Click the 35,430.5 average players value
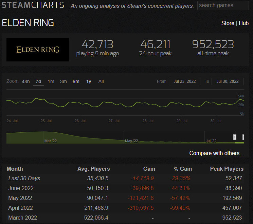 [x=98, y=179]
